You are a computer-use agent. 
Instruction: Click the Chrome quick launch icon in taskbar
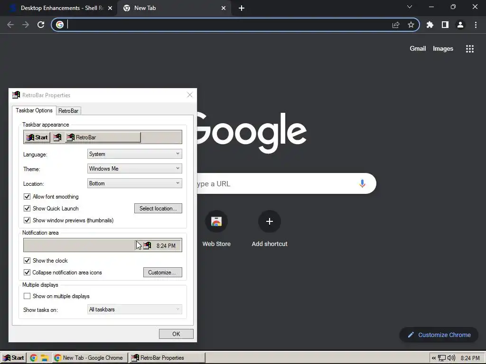(x=34, y=358)
